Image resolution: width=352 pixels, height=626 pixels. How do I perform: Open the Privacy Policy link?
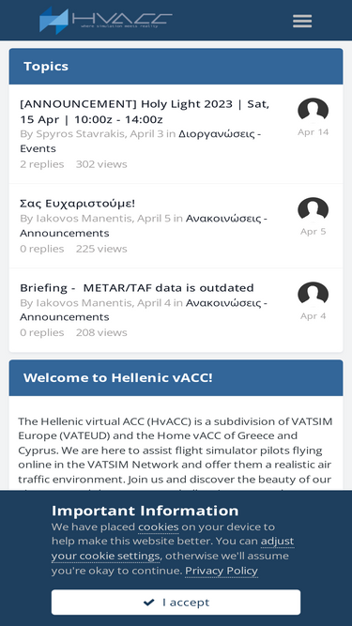coord(222,571)
